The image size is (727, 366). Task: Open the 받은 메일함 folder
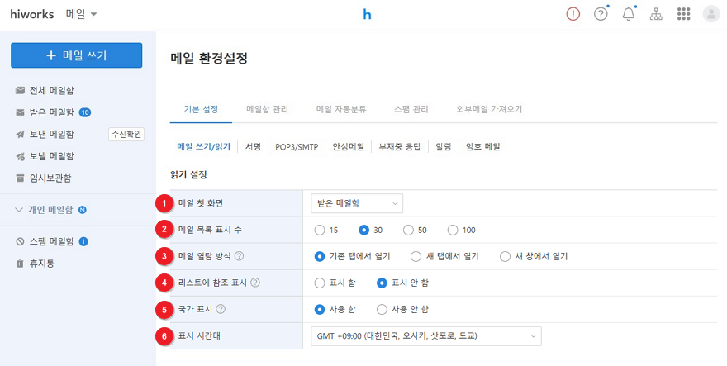tap(51, 112)
